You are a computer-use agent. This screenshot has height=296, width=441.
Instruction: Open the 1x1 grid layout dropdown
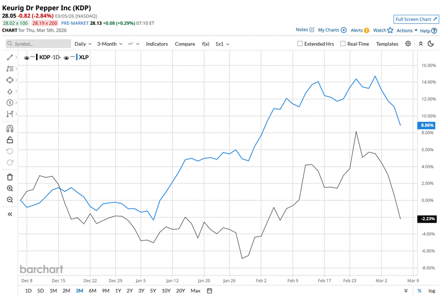click(222, 44)
